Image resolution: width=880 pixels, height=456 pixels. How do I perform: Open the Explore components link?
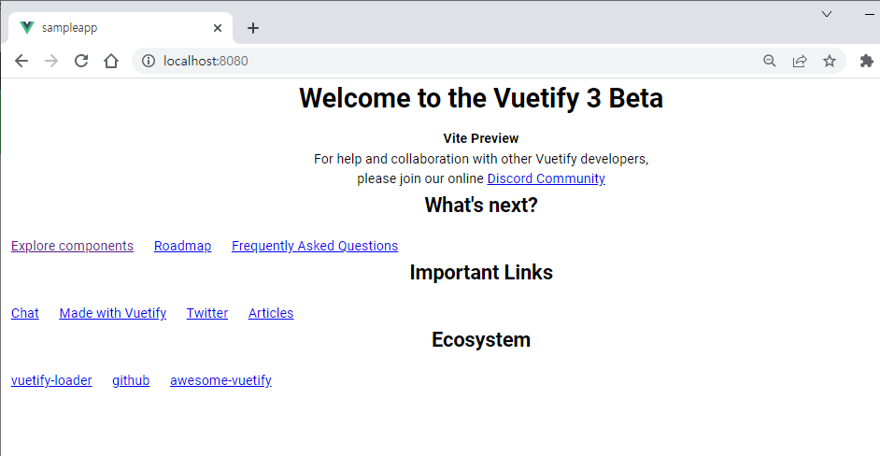[72, 246]
